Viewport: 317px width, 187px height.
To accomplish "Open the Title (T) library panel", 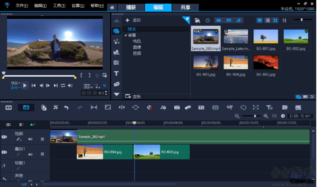I will (x=116, y=73).
